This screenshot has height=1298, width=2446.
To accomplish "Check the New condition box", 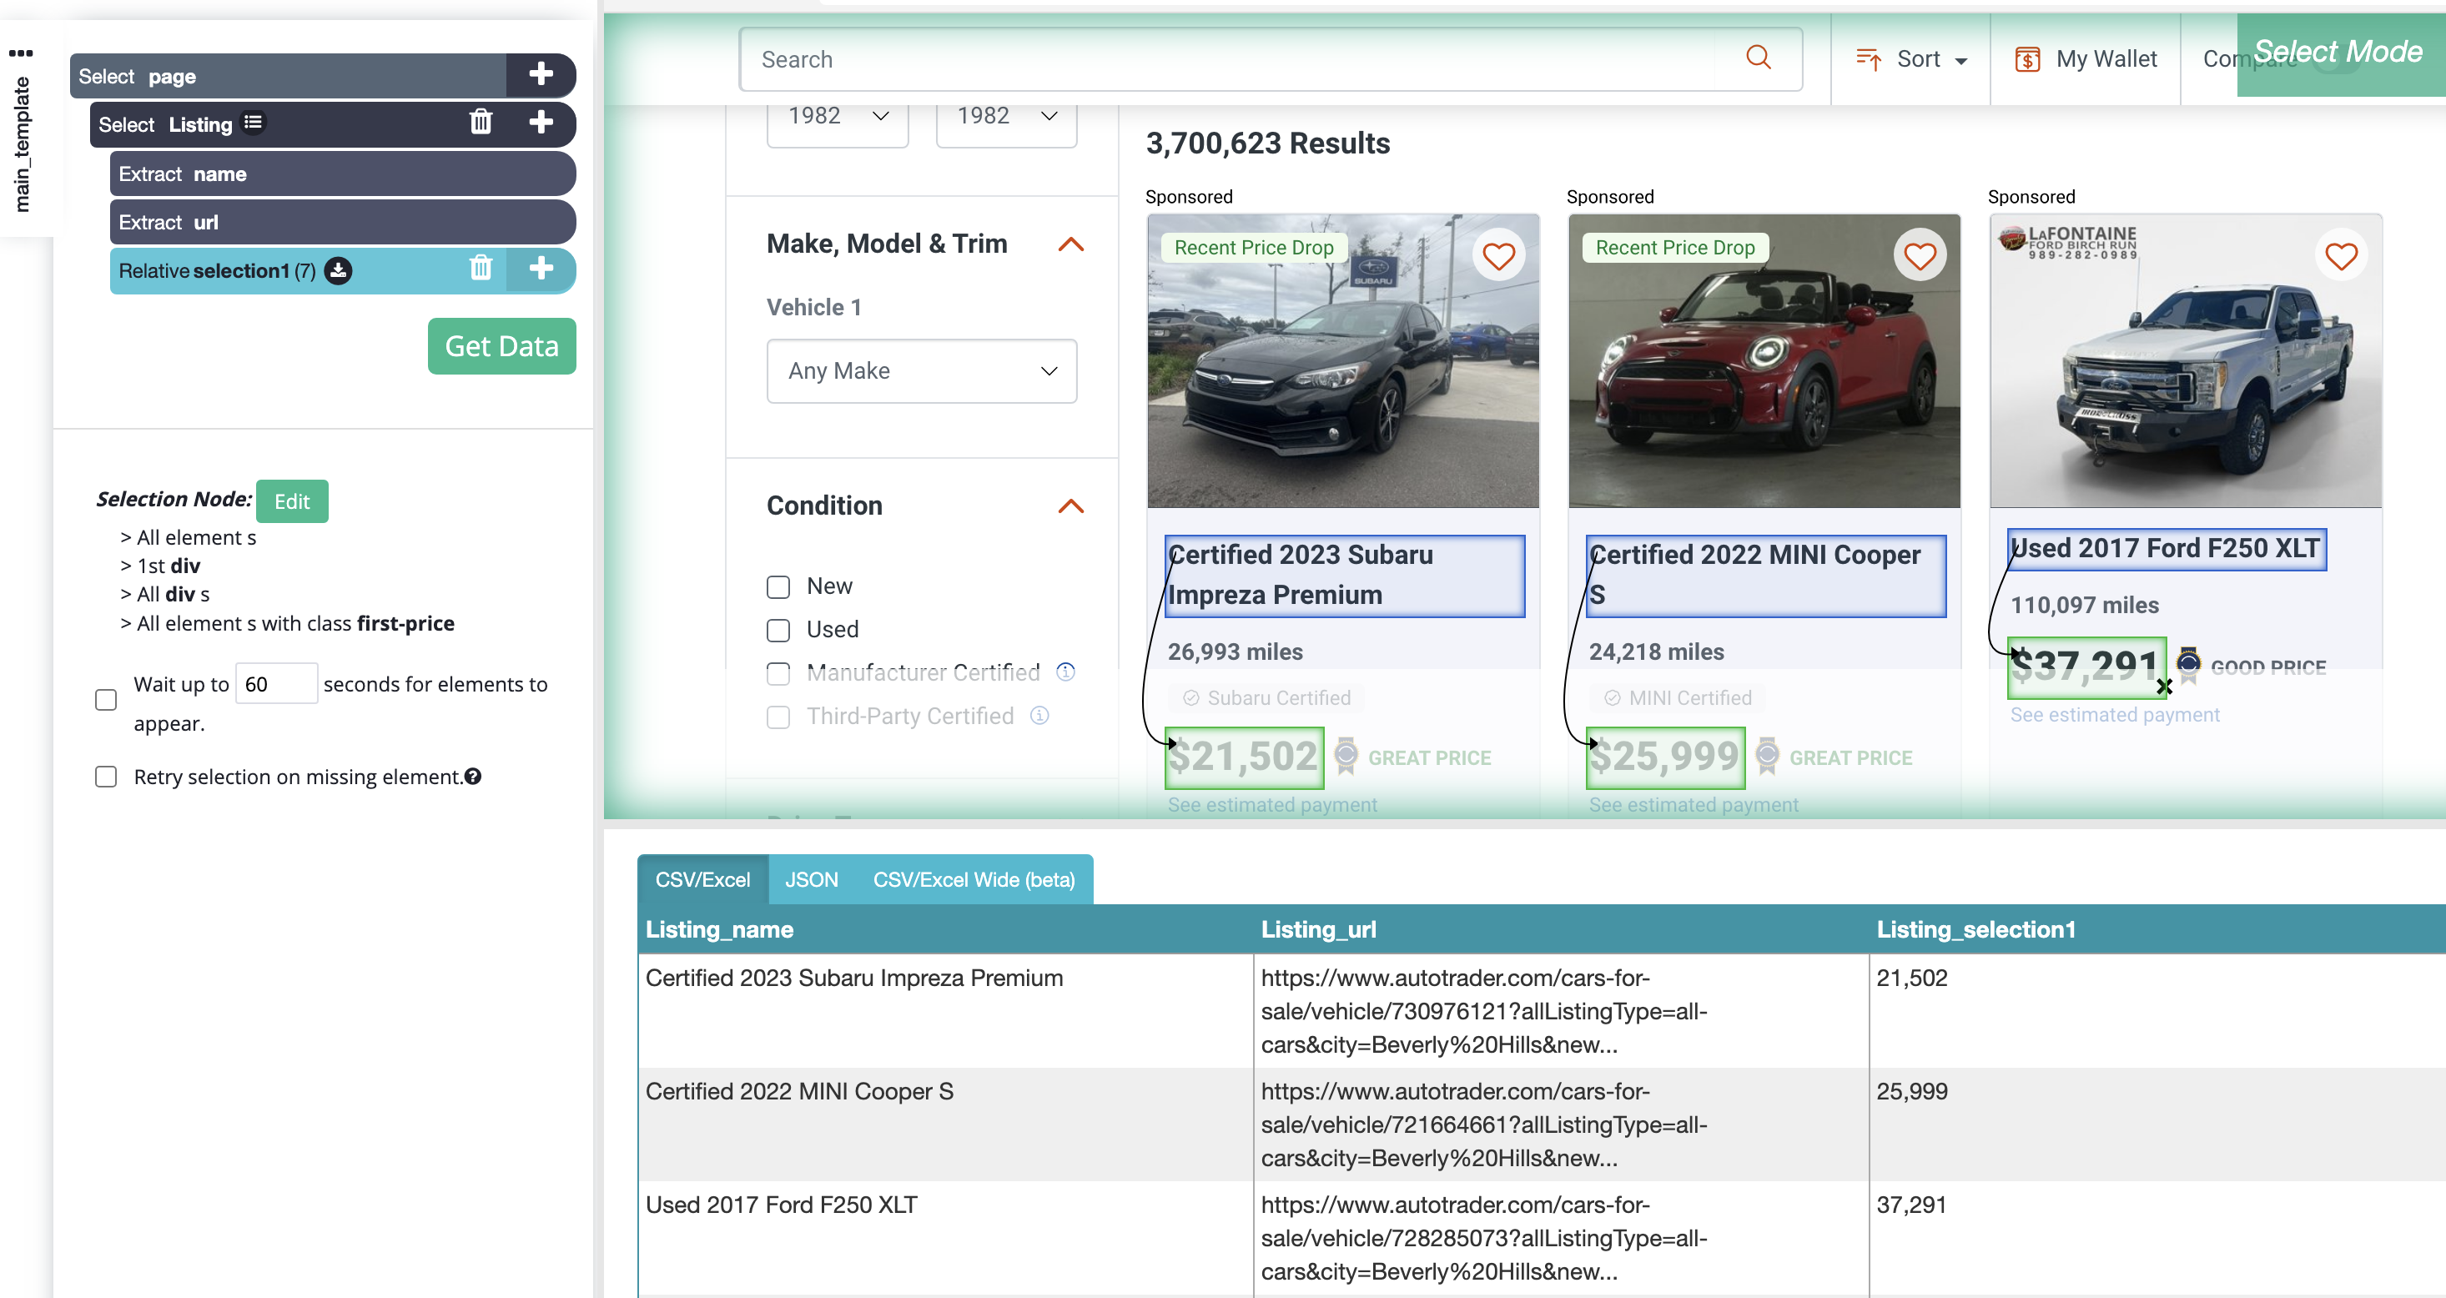I will 778,586.
